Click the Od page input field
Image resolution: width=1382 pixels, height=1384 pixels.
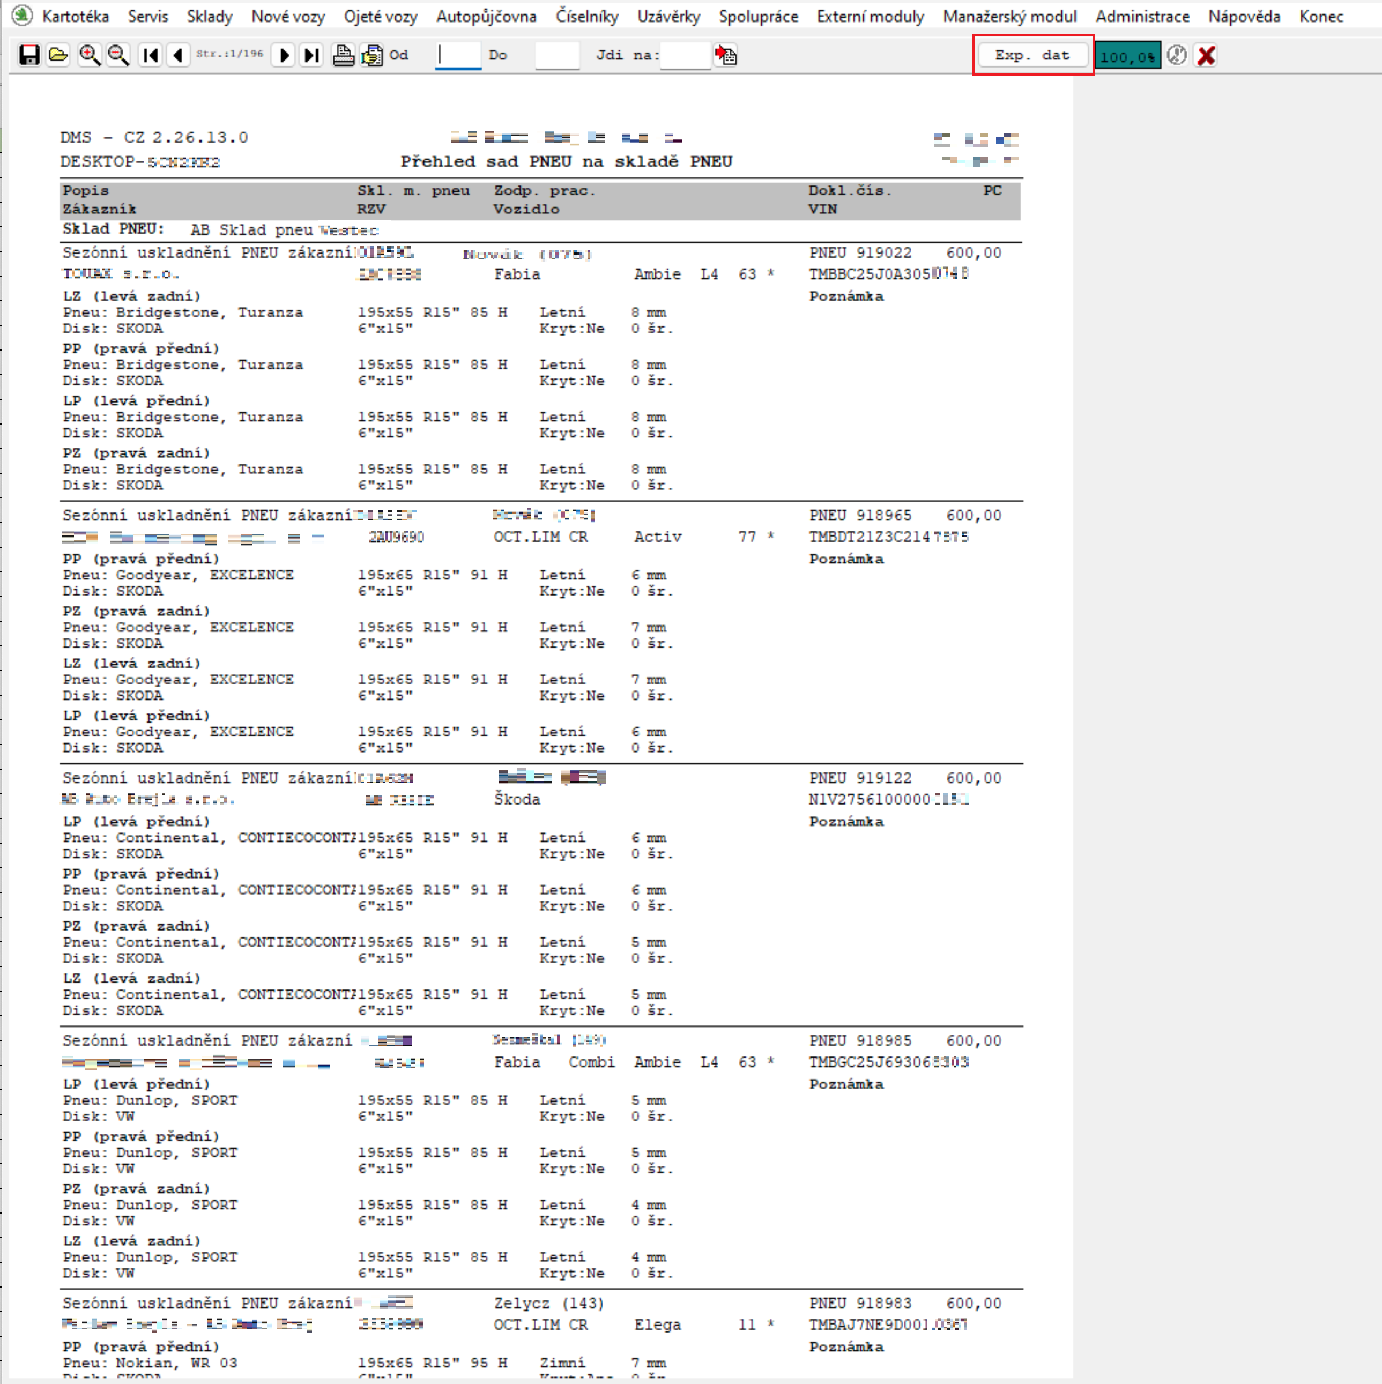click(x=458, y=55)
